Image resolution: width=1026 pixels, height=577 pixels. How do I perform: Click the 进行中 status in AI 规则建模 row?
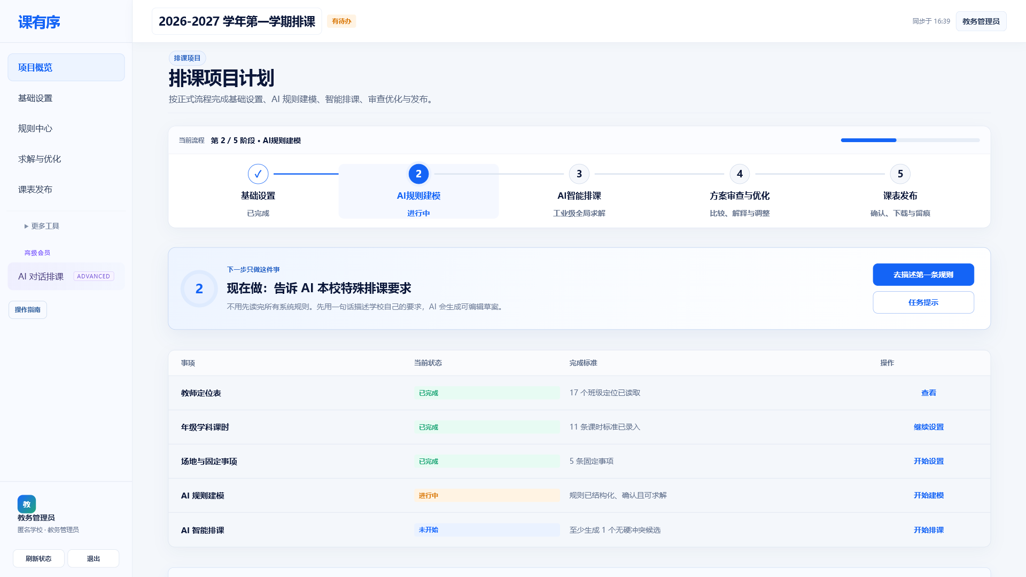[487, 495]
